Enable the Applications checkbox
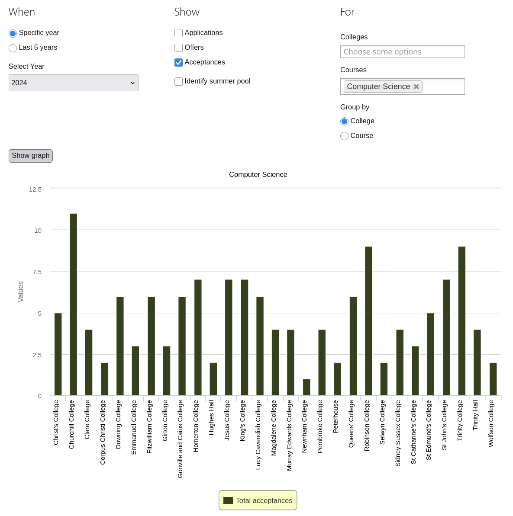 point(178,33)
